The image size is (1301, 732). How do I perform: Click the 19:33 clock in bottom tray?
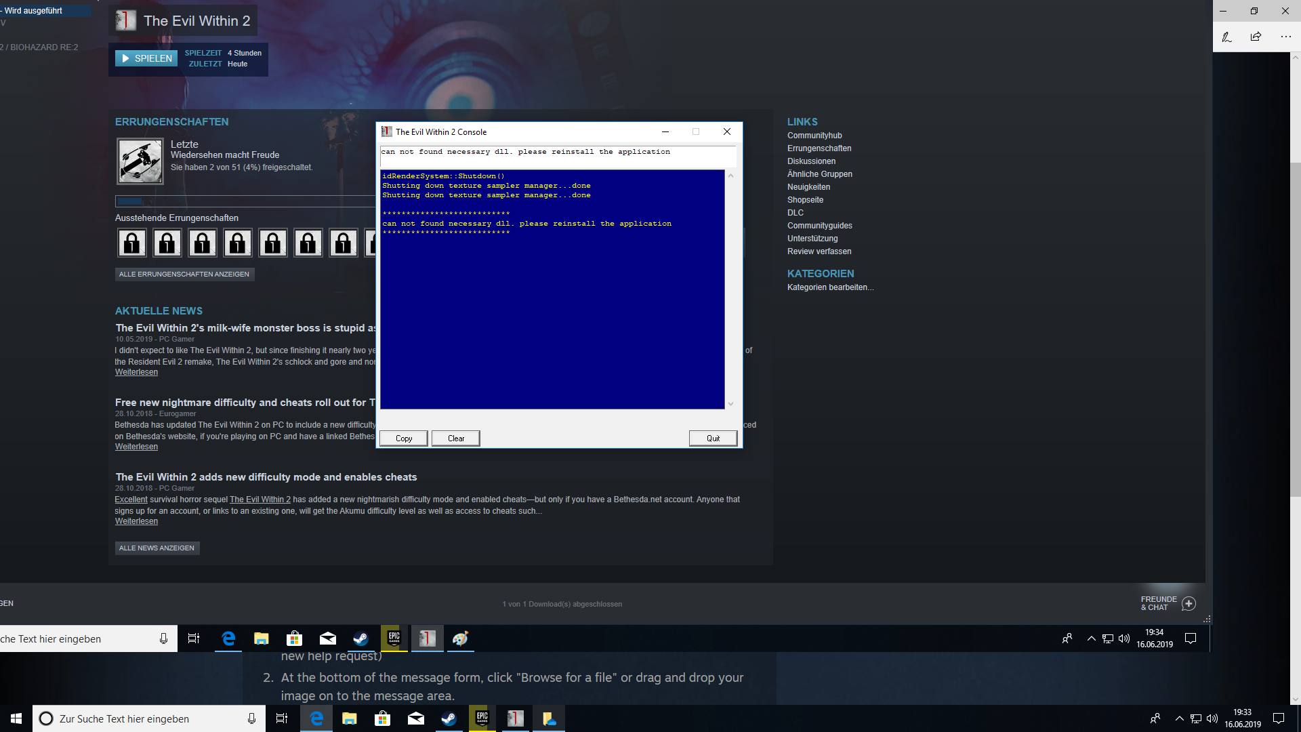point(1243,718)
